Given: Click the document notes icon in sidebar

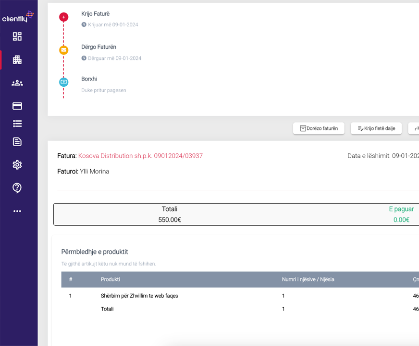Looking at the screenshot, I should pos(17,141).
